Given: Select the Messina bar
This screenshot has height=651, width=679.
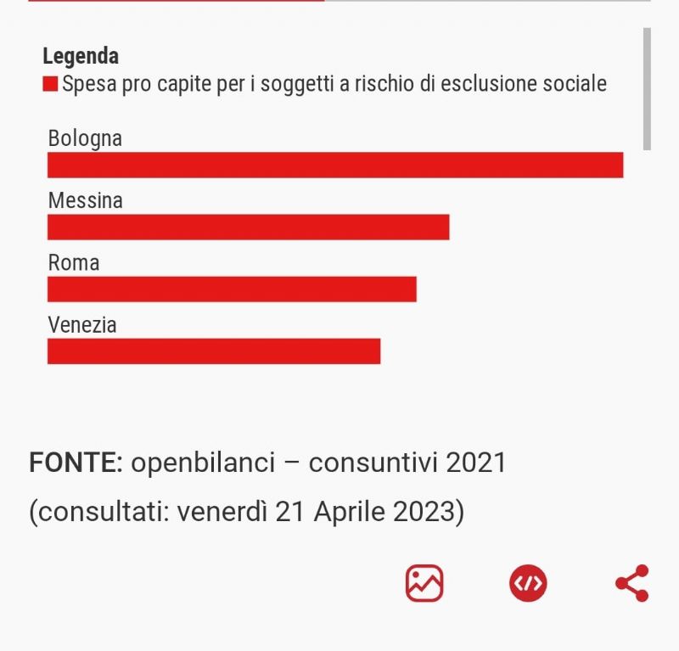Looking at the screenshot, I should [249, 227].
